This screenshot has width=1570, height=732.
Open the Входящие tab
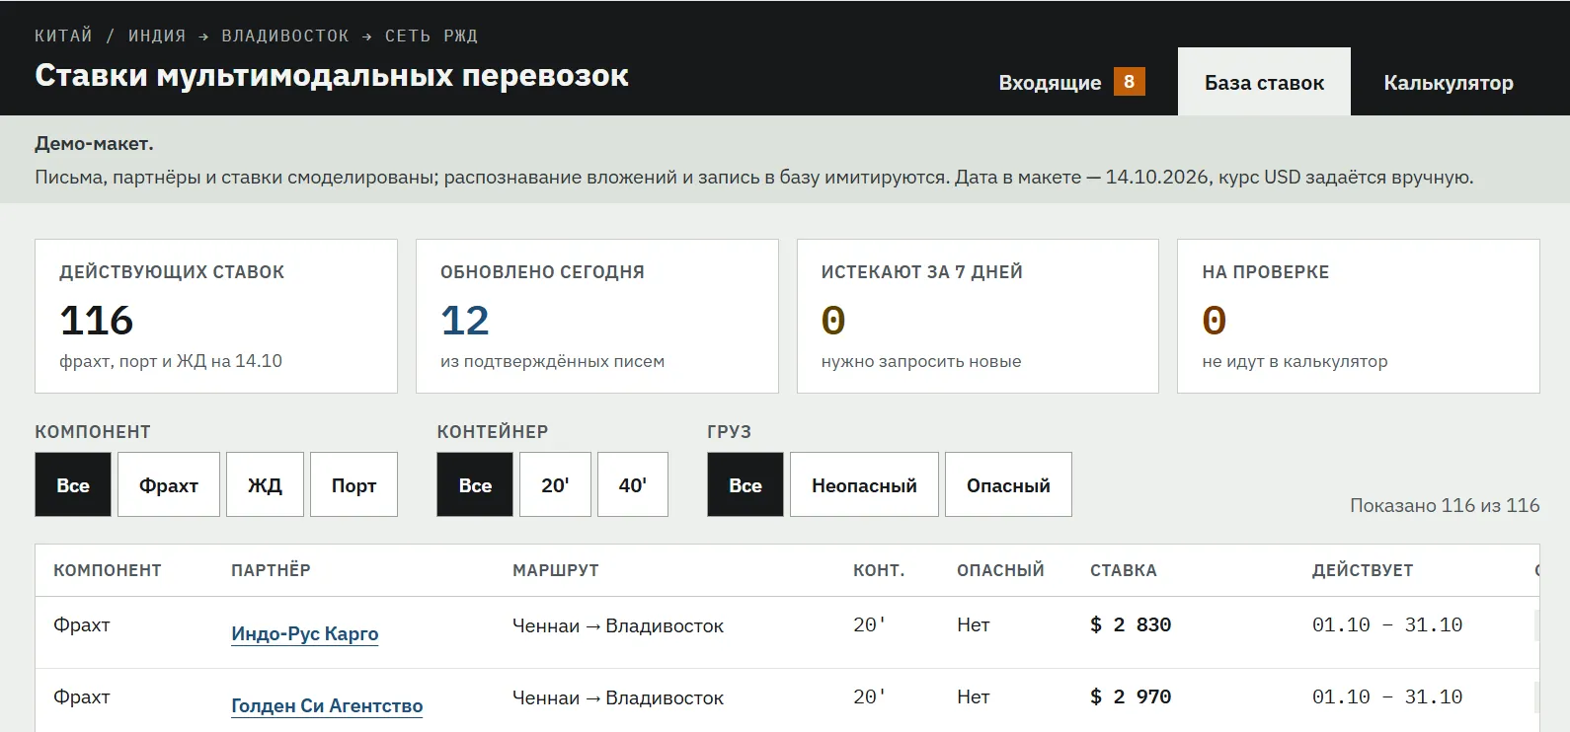(x=1071, y=82)
